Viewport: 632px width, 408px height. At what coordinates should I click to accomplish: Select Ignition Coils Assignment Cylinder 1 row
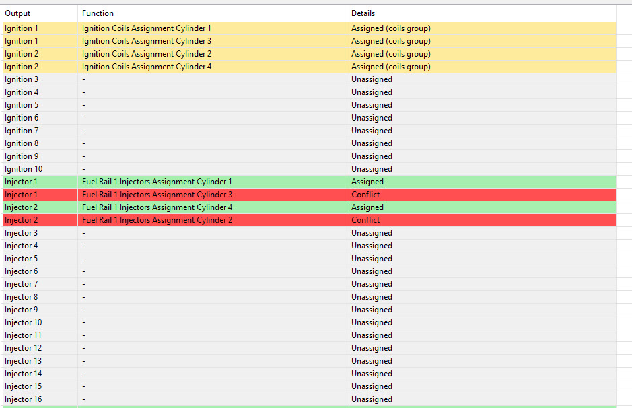[310, 28]
